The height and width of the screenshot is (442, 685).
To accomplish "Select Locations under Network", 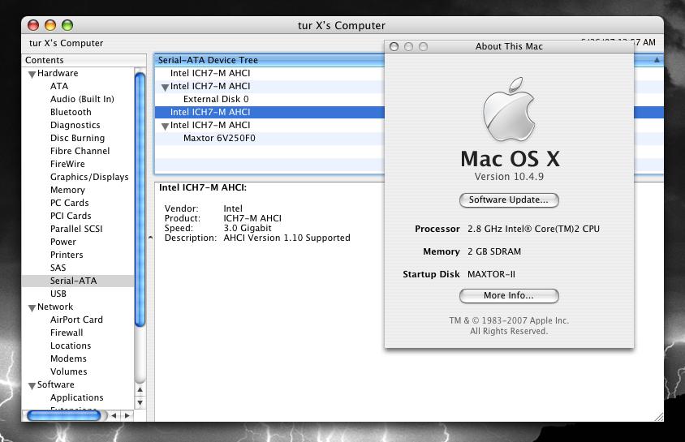I will coord(71,345).
